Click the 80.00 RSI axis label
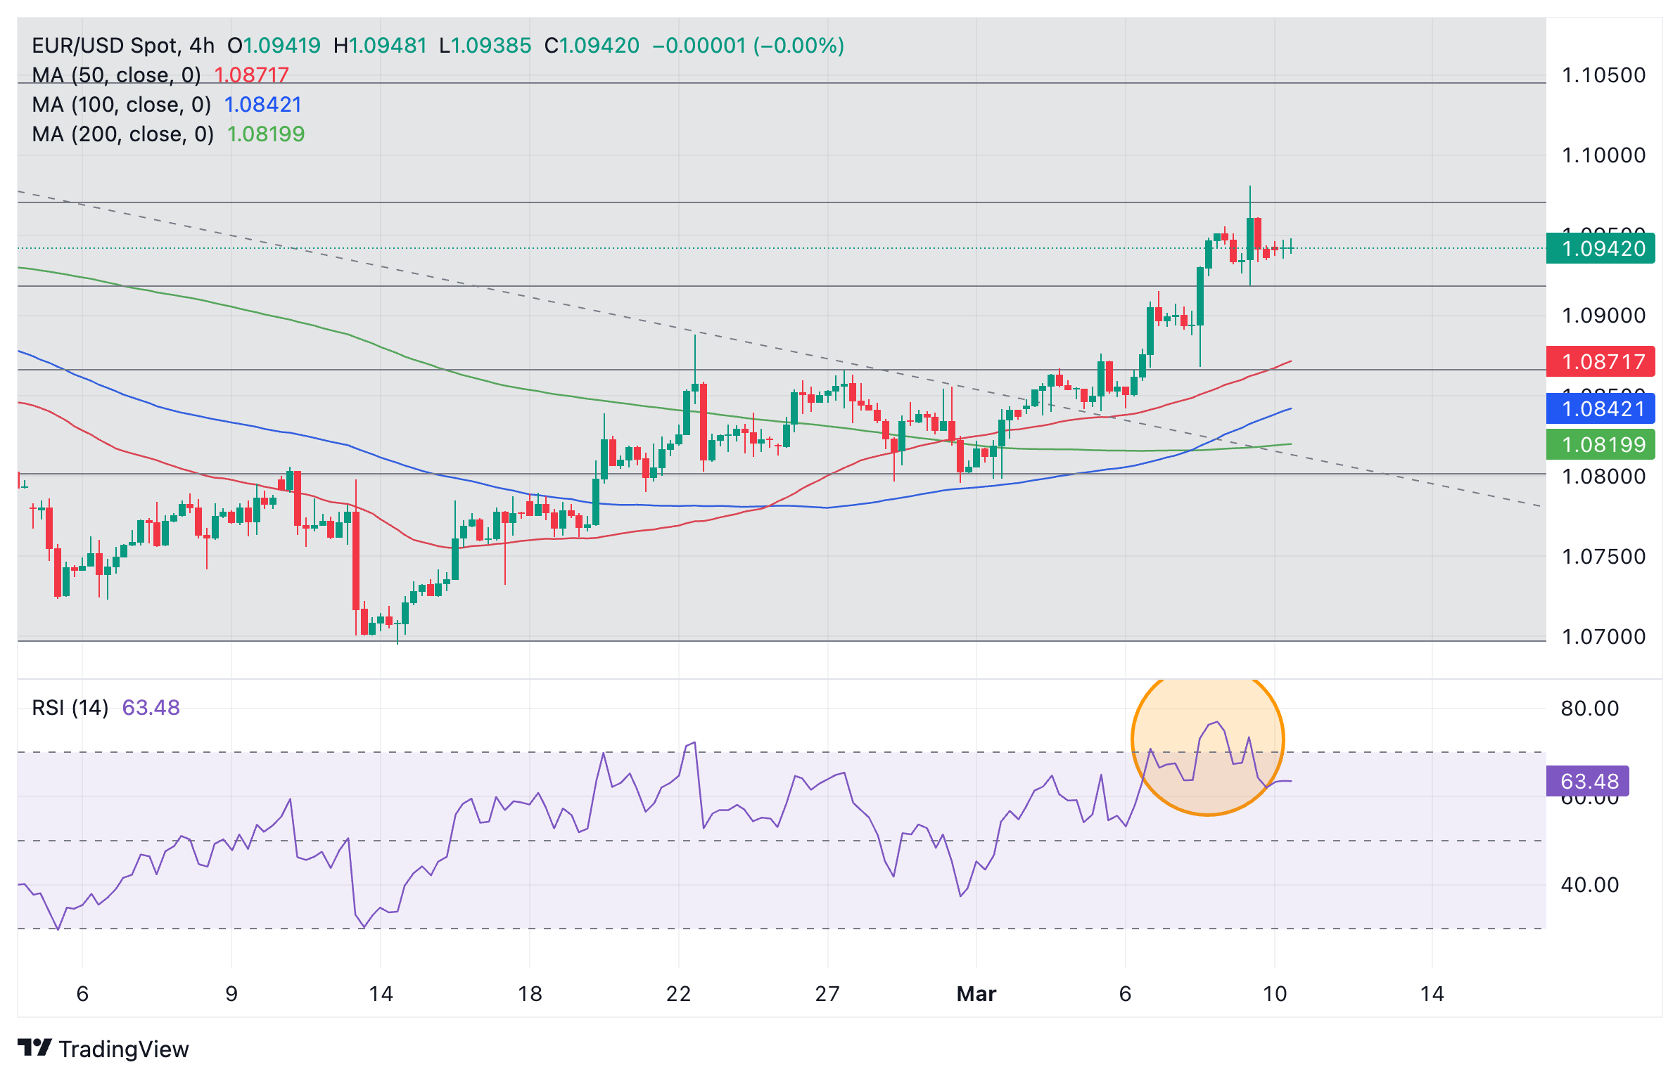 pyautogui.click(x=1589, y=709)
